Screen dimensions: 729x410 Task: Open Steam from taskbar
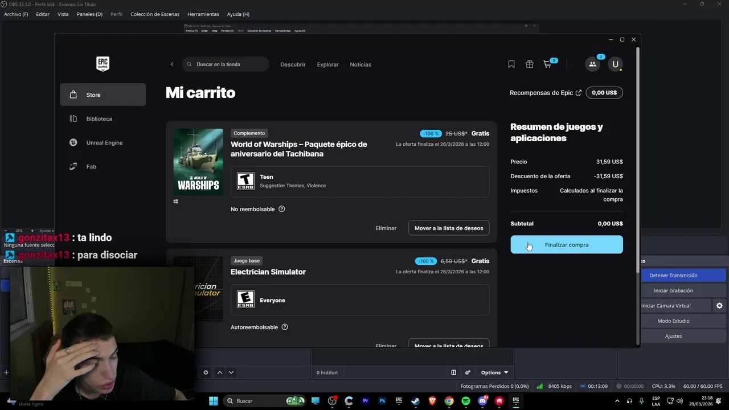coord(416,401)
